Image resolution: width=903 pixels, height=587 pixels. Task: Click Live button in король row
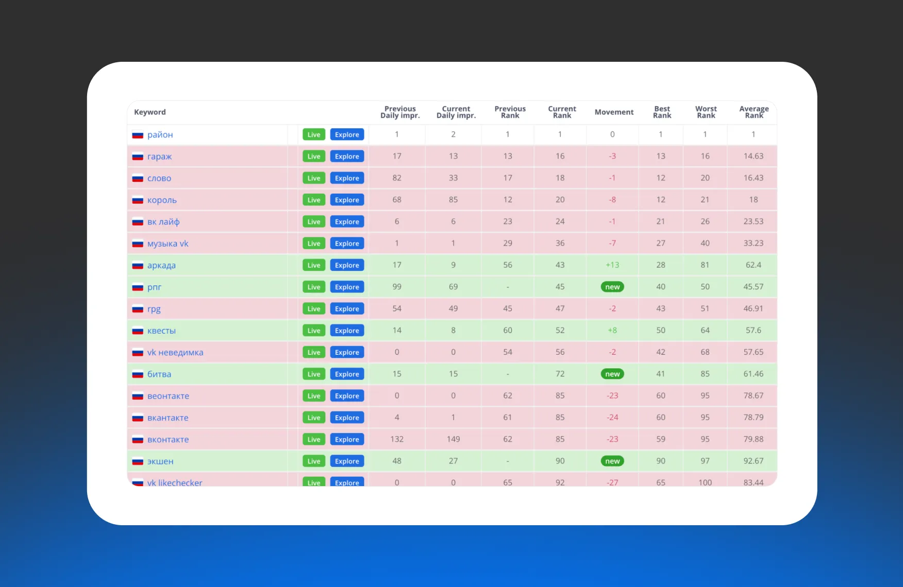pyautogui.click(x=314, y=200)
